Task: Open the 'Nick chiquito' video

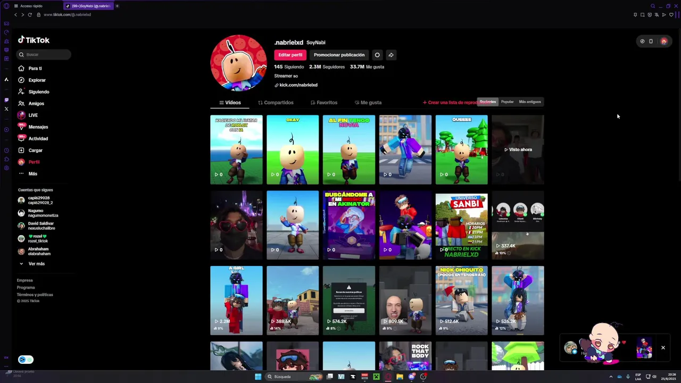Action: point(461,301)
